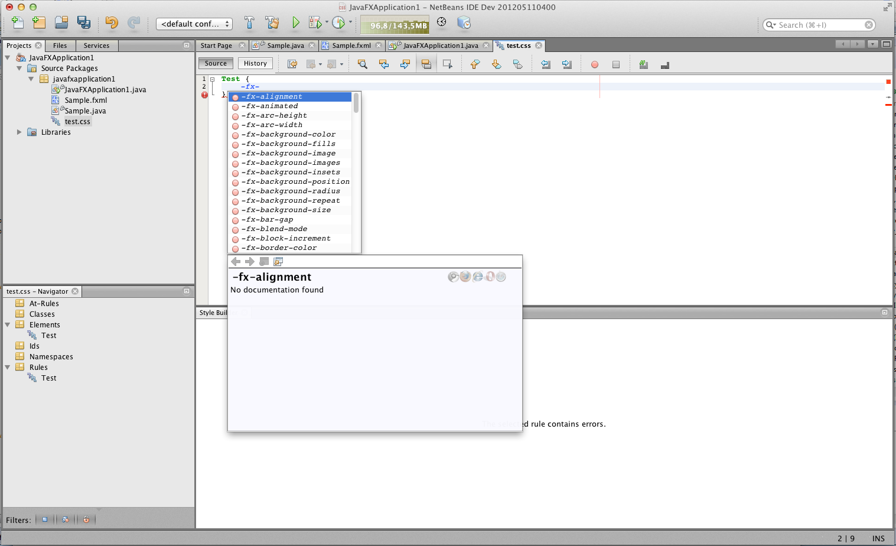The width and height of the screenshot is (896, 546).
Task: Click the Build Project hammer icon
Action: click(249, 22)
